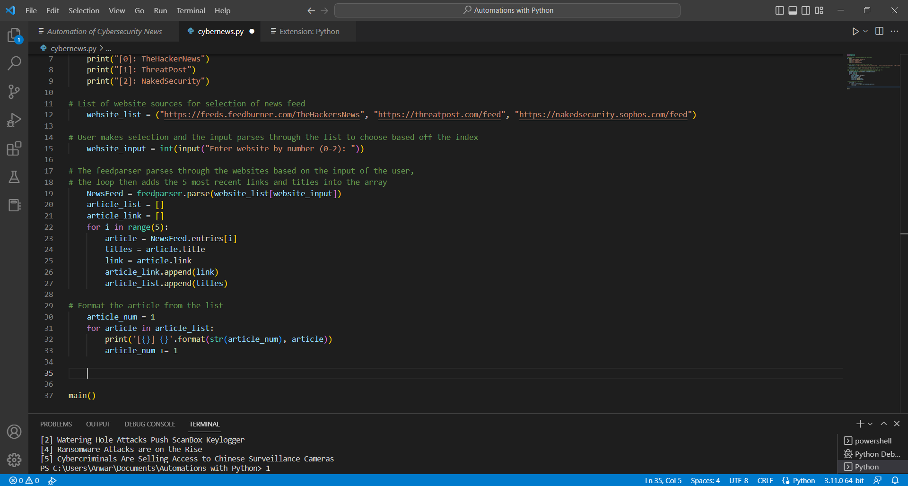Open Source Control view icon
The width and height of the screenshot is (908, 486).
click(x=14, y=91)
